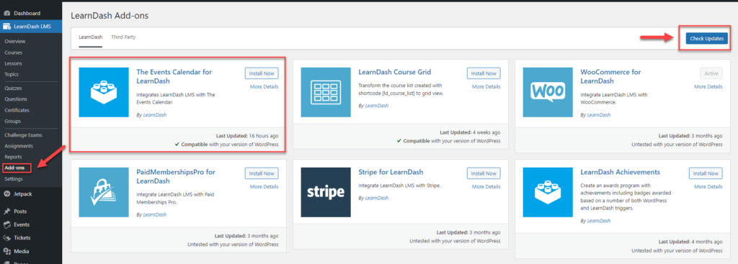Open More Details for The Events Calendar

pyautogui.click(x=264, y=87)
